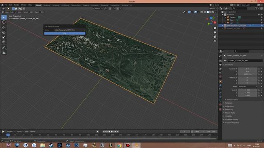Collapse the Transform panel
Image resolution: width=264 pixels, height=148 pixels.
(229, 65)
